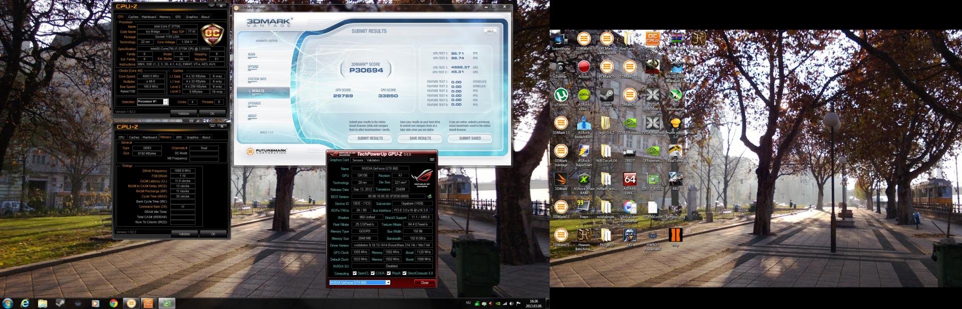Click the SAVE RESULTS button
962x309 pixels.
click(420, 138)
